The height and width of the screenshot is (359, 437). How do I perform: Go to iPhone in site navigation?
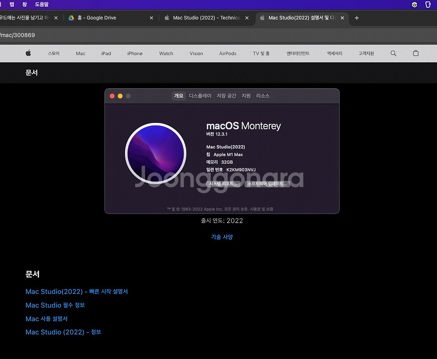135,54
